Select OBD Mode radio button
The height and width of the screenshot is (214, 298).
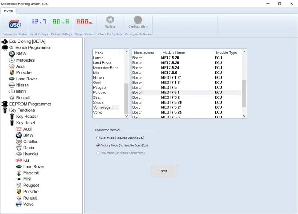pos(98,153)
